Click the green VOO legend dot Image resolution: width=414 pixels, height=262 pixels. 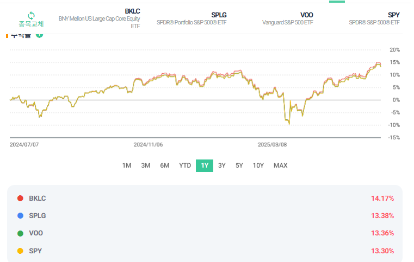click(20, 233)
